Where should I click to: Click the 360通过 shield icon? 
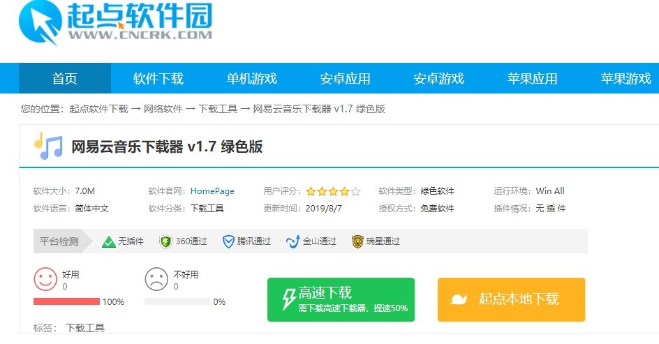pyautogui.click(x=165, y=241)
